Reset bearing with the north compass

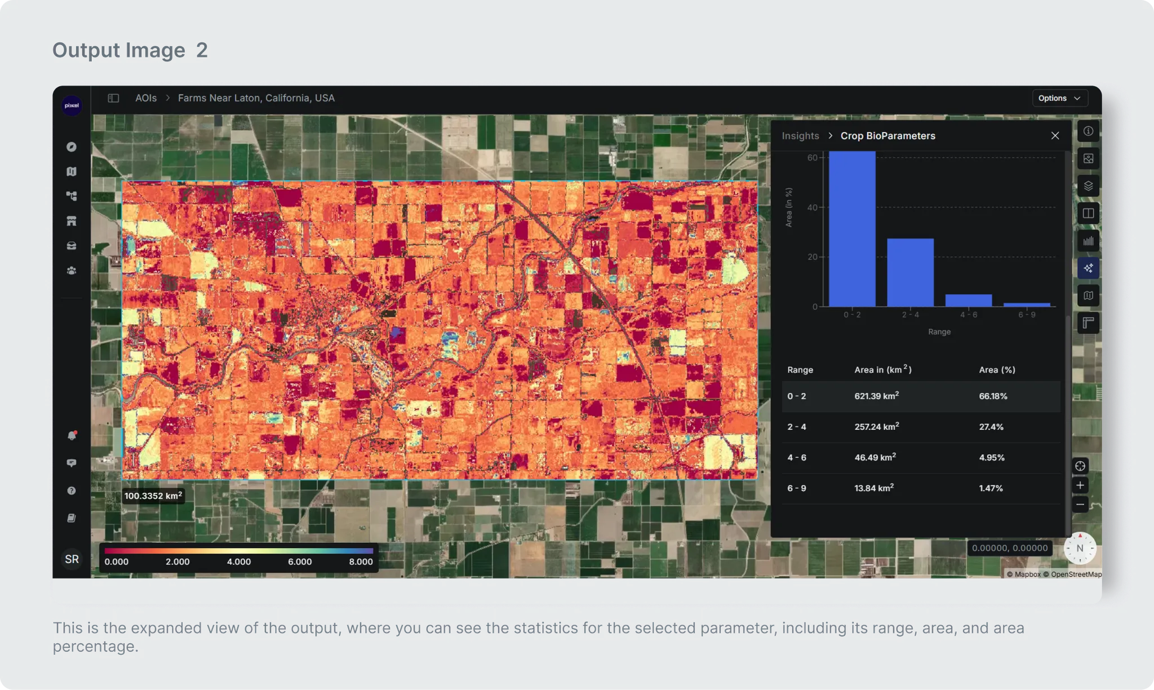tap(1080, 548)
